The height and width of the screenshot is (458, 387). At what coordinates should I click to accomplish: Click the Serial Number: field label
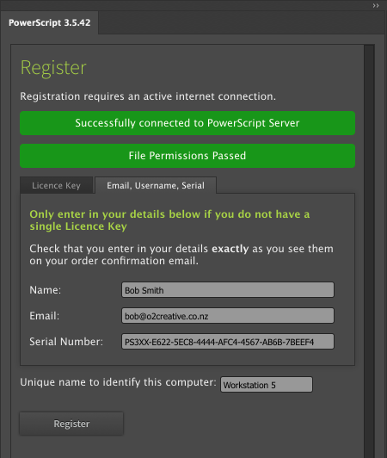tap(66, 342)
